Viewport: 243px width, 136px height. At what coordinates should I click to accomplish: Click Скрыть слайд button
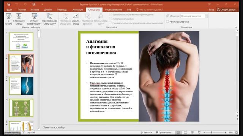[x=76, y=19]
